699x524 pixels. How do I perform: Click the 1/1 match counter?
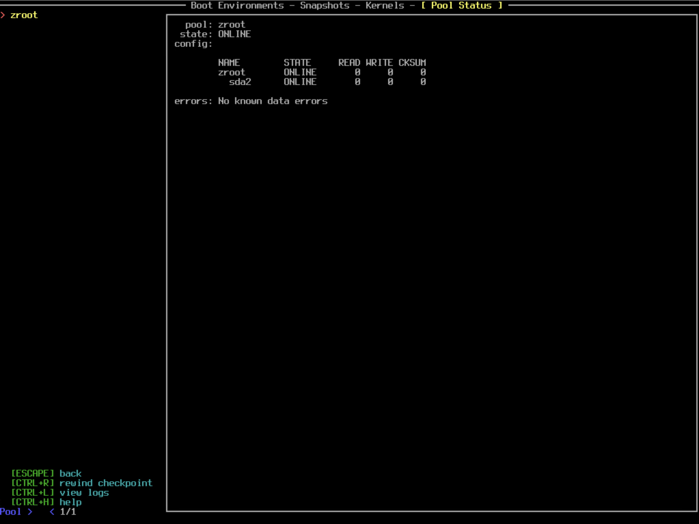(68, 512)
